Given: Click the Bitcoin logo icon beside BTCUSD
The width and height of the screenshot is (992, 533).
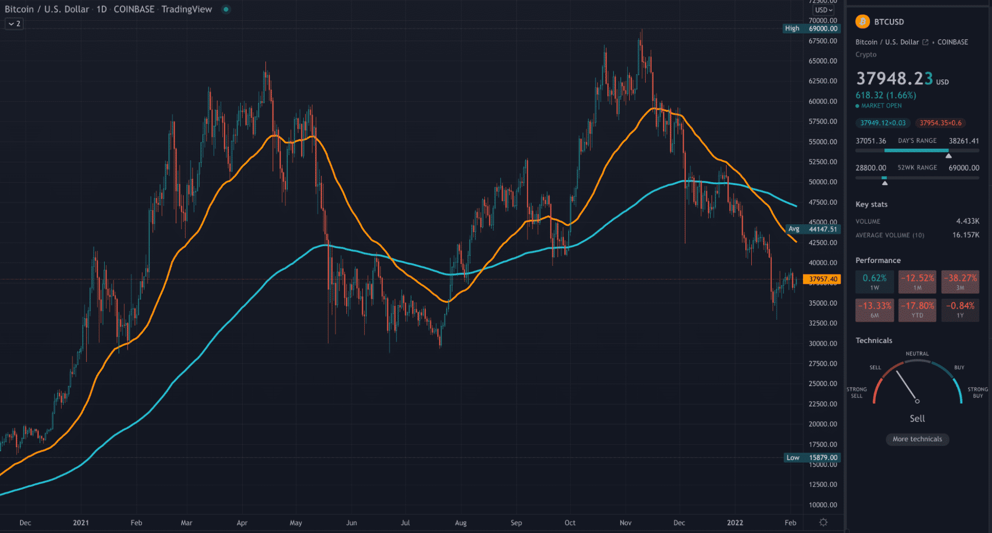Looking at the screenshot, I should [862, 22].
